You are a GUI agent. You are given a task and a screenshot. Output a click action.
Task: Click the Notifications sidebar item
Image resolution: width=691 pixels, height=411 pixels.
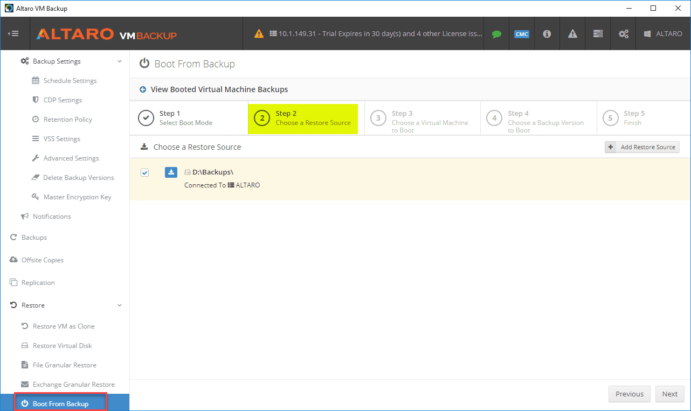(52, 216)
